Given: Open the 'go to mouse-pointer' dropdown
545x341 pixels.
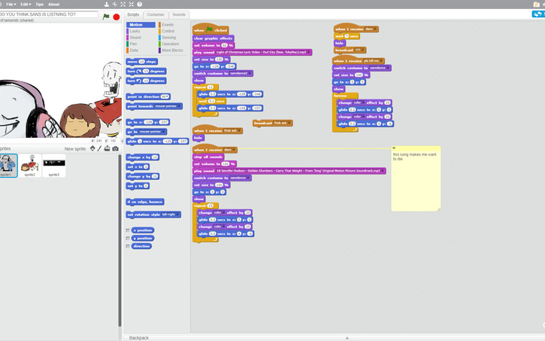Looking at the screenshot, I should coord(163,132).
